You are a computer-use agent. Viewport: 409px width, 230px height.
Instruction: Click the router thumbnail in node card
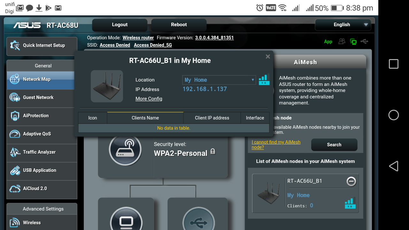coord(269,193)
